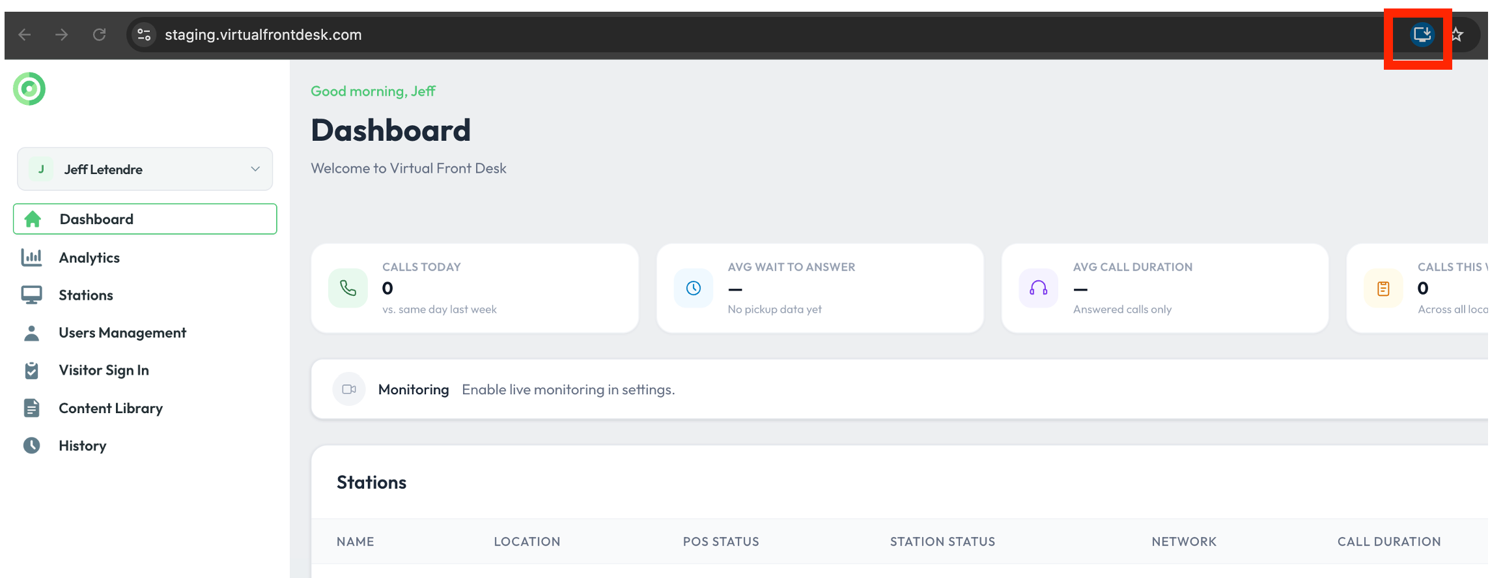Click the browser back arrow
The image size is (1490, 578).
click(25, 35)
